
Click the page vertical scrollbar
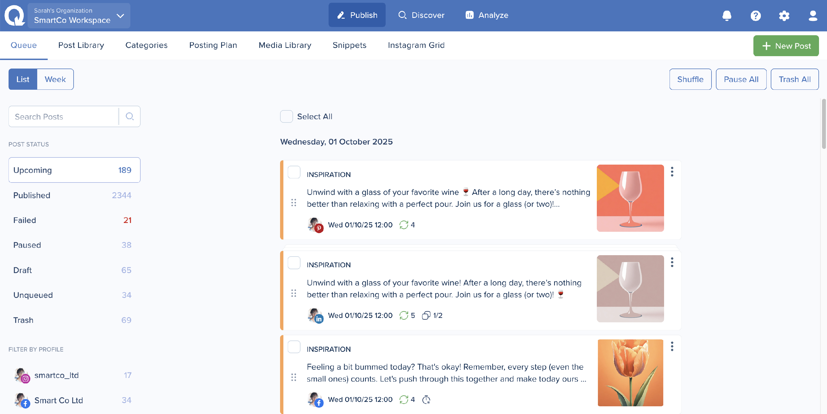(x=823, y=124)
